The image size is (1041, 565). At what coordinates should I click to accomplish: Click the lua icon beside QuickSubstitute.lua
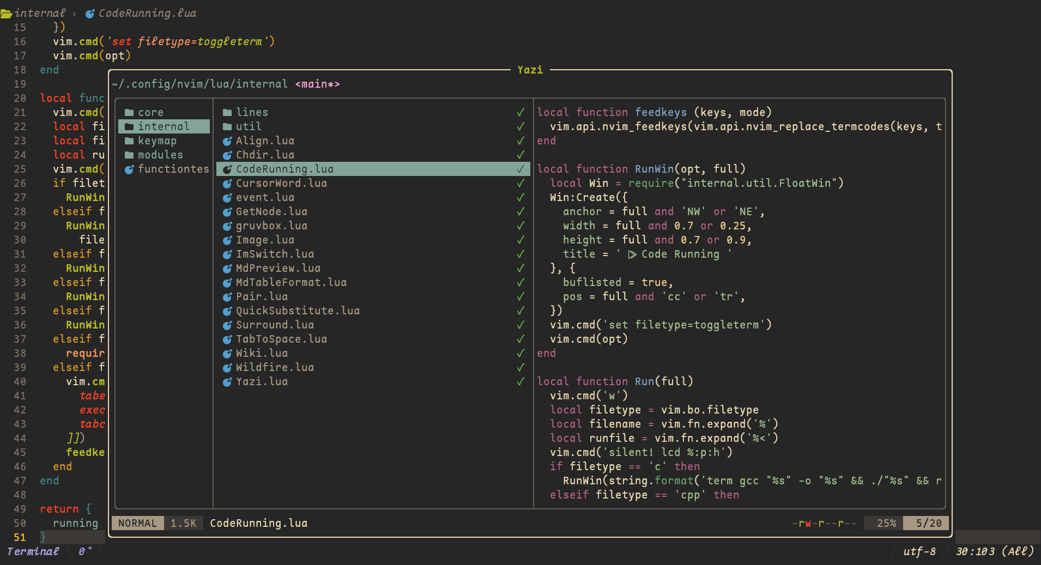[227, 311]
